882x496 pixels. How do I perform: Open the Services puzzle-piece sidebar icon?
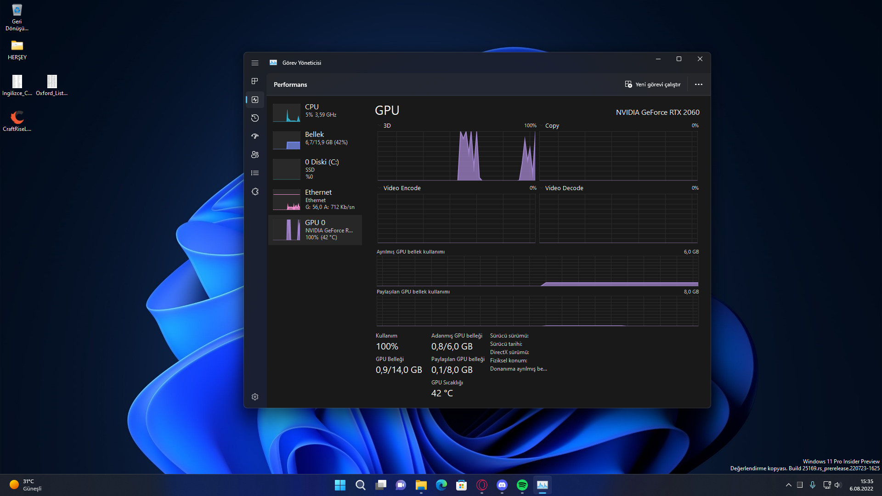[255, 192]
